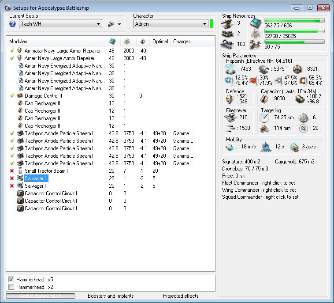This screenshot has width=334, height=303.
Task: Click the thermal resistance flame icon
Action: coord(253,81)
